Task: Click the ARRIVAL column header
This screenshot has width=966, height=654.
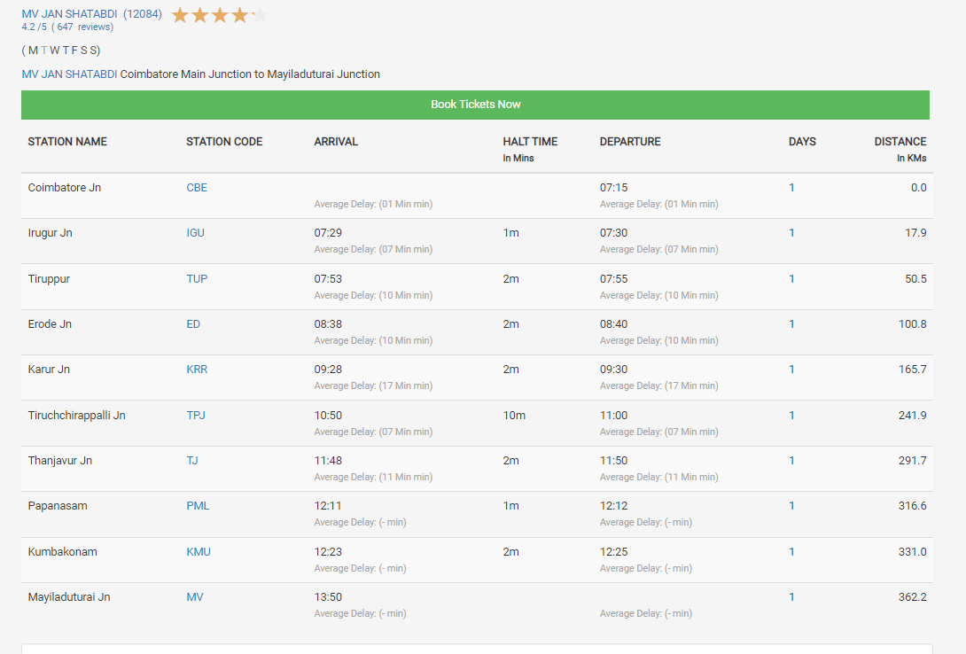Action: [336, 142]
